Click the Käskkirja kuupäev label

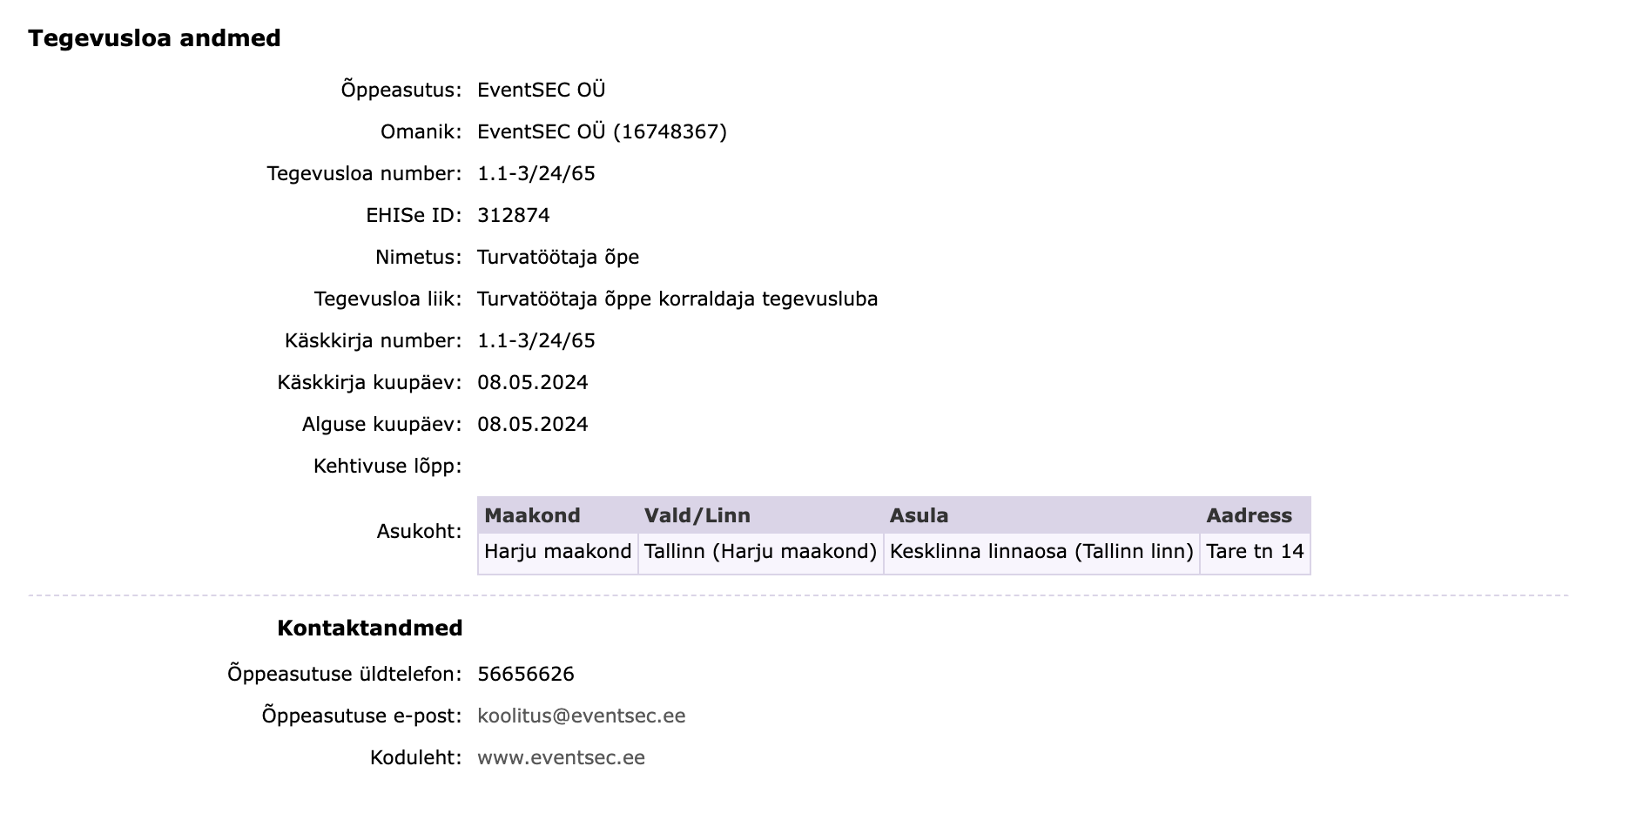pyautogui.click(x=370, y=382)
